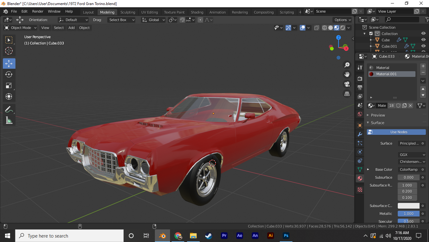Viewport: 429px width, 242px height.
Task: Click the viewport zoom magnifier icon
Action: click(x=347, y=65)
